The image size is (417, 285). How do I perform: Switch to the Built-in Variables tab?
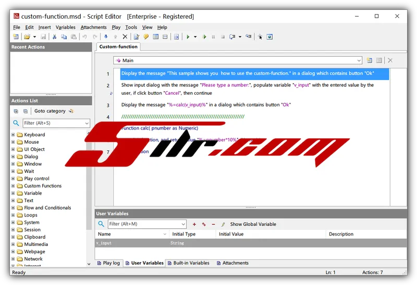click(x=189, y=263)
